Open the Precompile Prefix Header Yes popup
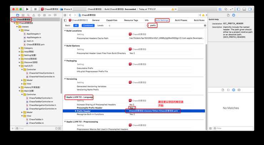This screenshot has width=264, height=145. point(132,108)
